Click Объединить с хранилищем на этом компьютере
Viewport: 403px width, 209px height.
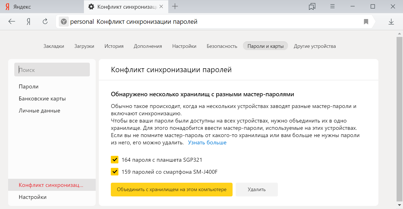tap(172, 189)
